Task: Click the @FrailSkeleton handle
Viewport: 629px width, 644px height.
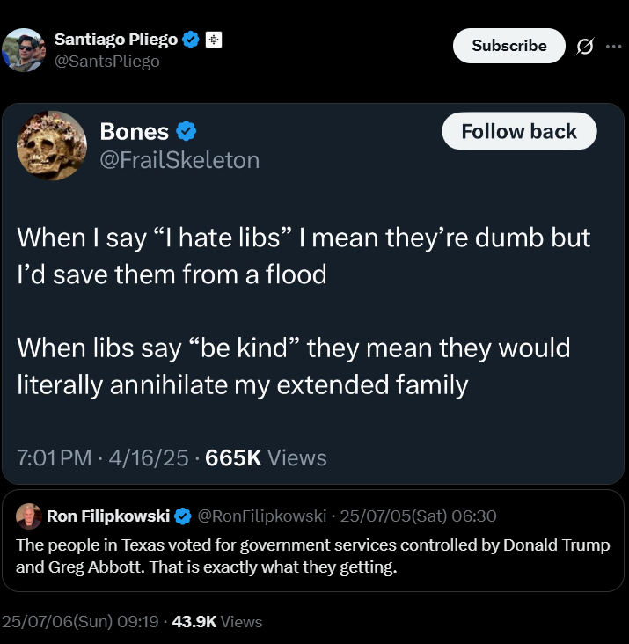Action: (179, 160)
